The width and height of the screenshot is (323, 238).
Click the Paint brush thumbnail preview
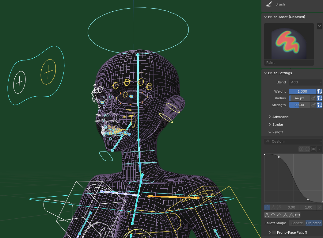pos(289,41)
